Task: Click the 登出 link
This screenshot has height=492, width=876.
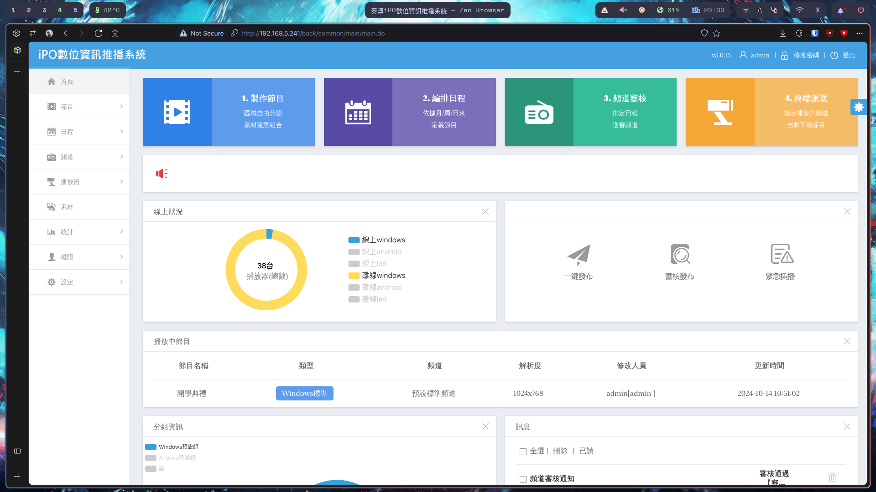Action: pyautogui.click(x=849, y=55)
